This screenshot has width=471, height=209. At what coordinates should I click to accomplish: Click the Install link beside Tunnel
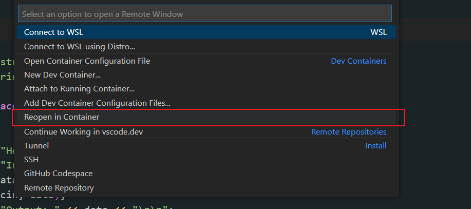coord(375,146)
